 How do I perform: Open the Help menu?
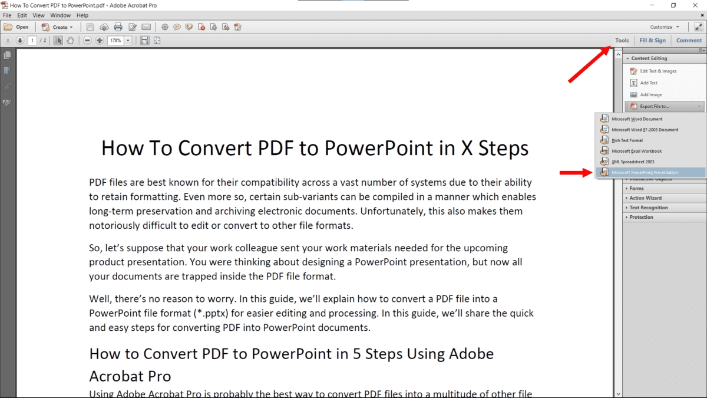[x=82, y=15]
